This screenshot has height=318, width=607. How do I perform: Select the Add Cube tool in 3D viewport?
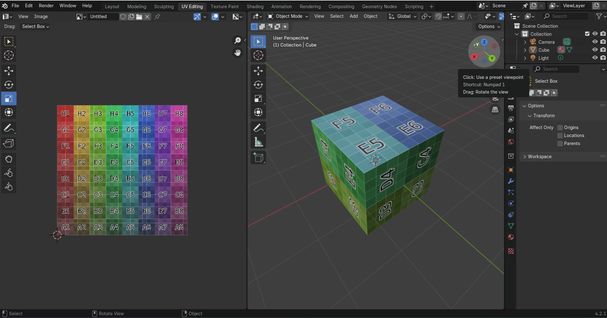coord(258,158)
